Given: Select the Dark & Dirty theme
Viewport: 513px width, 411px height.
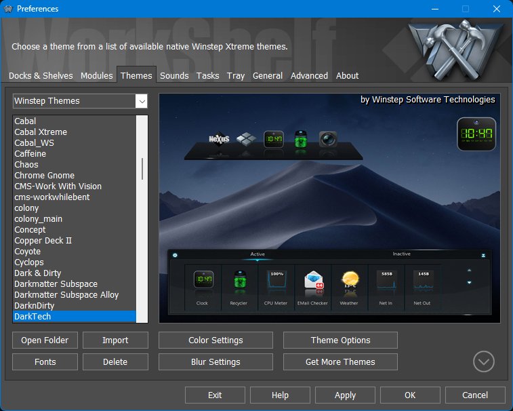Looking at the screenshot, I should [75, 273].
